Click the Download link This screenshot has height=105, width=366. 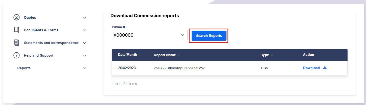pos(311,68)
